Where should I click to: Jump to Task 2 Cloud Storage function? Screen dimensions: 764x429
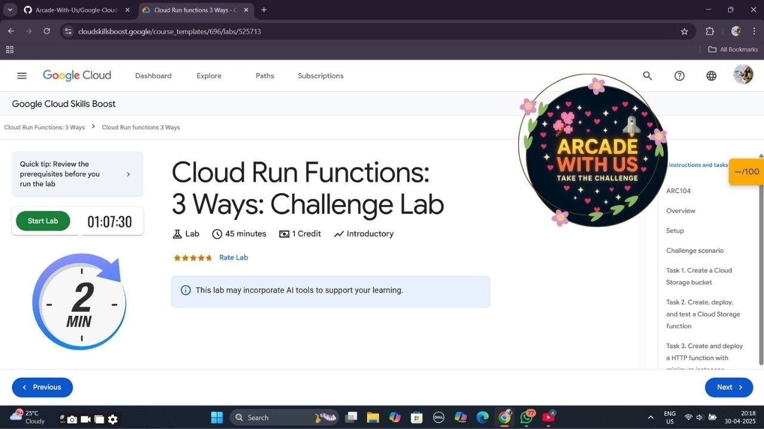click(703, 314)
